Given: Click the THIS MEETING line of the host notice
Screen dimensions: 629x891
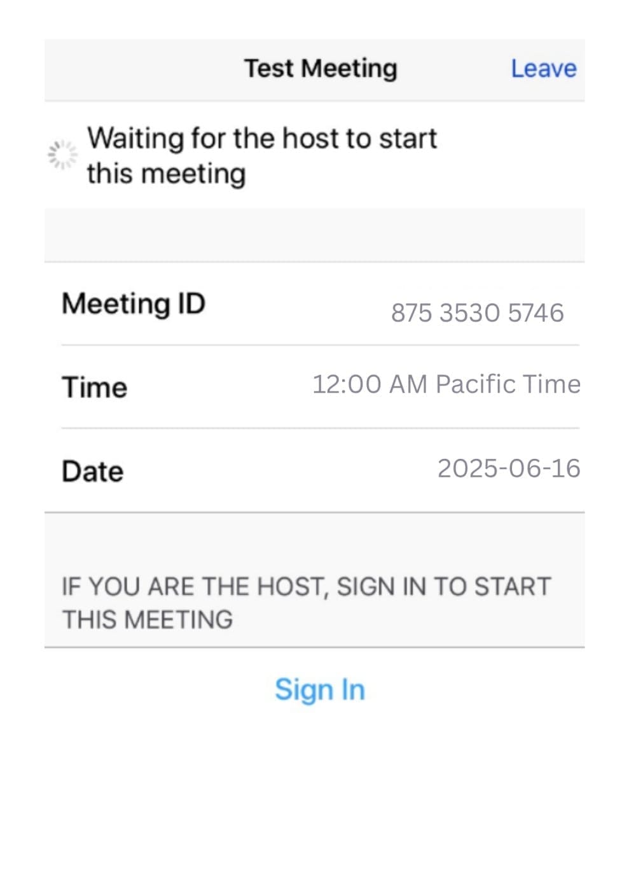Looking at the screenshot, I should pos(148,619).
